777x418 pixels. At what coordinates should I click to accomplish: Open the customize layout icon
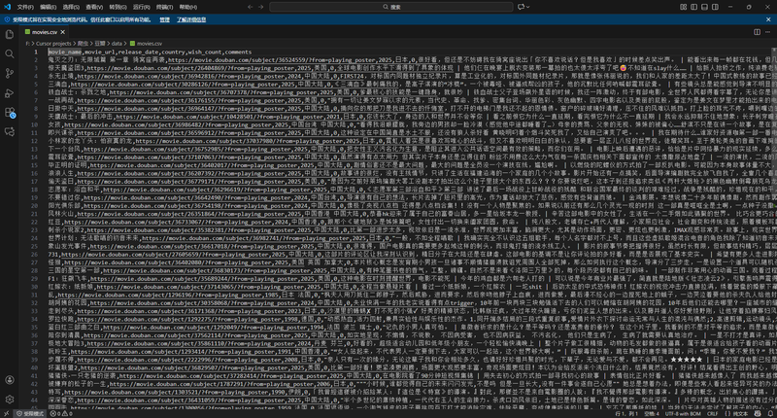(x=684, y=7)
